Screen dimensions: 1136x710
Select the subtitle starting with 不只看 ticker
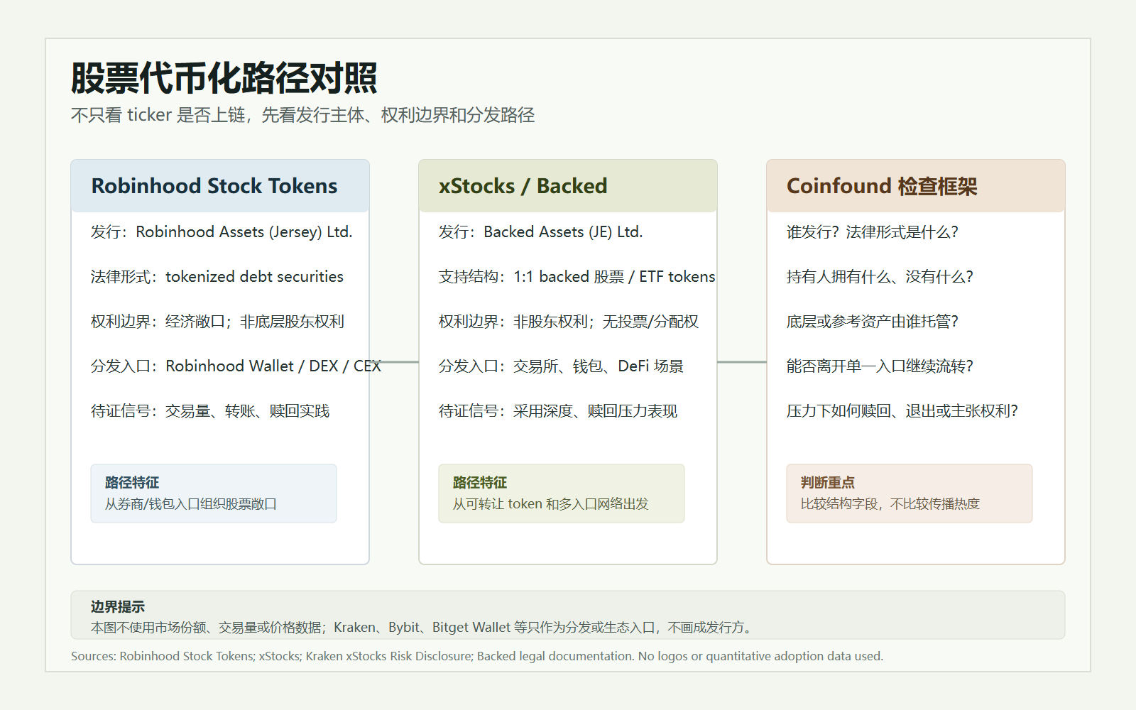pos(303,115)
